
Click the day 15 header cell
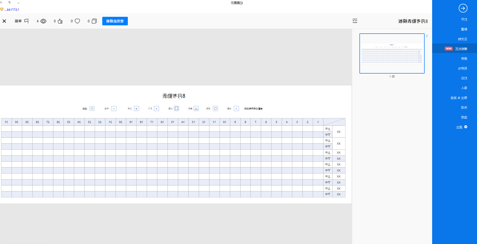173,122
